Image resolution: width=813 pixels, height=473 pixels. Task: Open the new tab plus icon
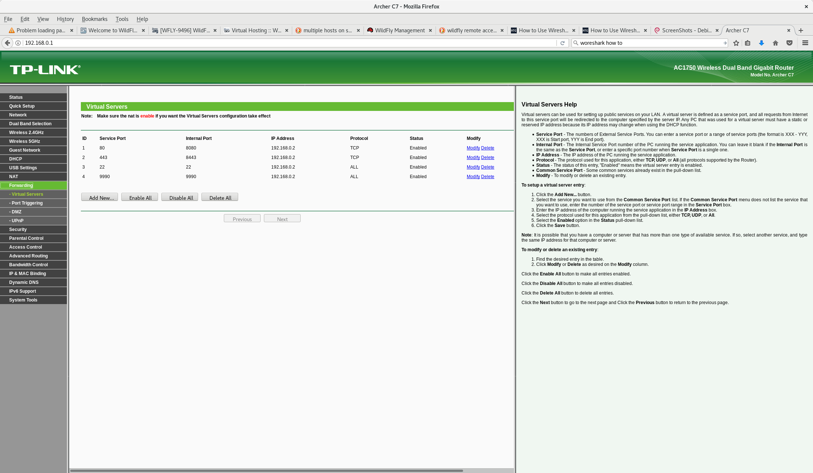801,30
